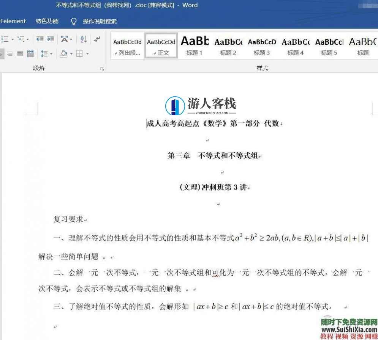Screen dimensions: 378x340
Task: Switch to the 特色功能 ribbon tab
Action: 46,21
